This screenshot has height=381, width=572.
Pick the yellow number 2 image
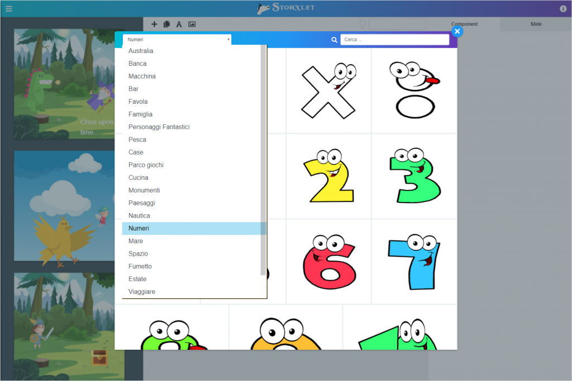click(328, 176)
